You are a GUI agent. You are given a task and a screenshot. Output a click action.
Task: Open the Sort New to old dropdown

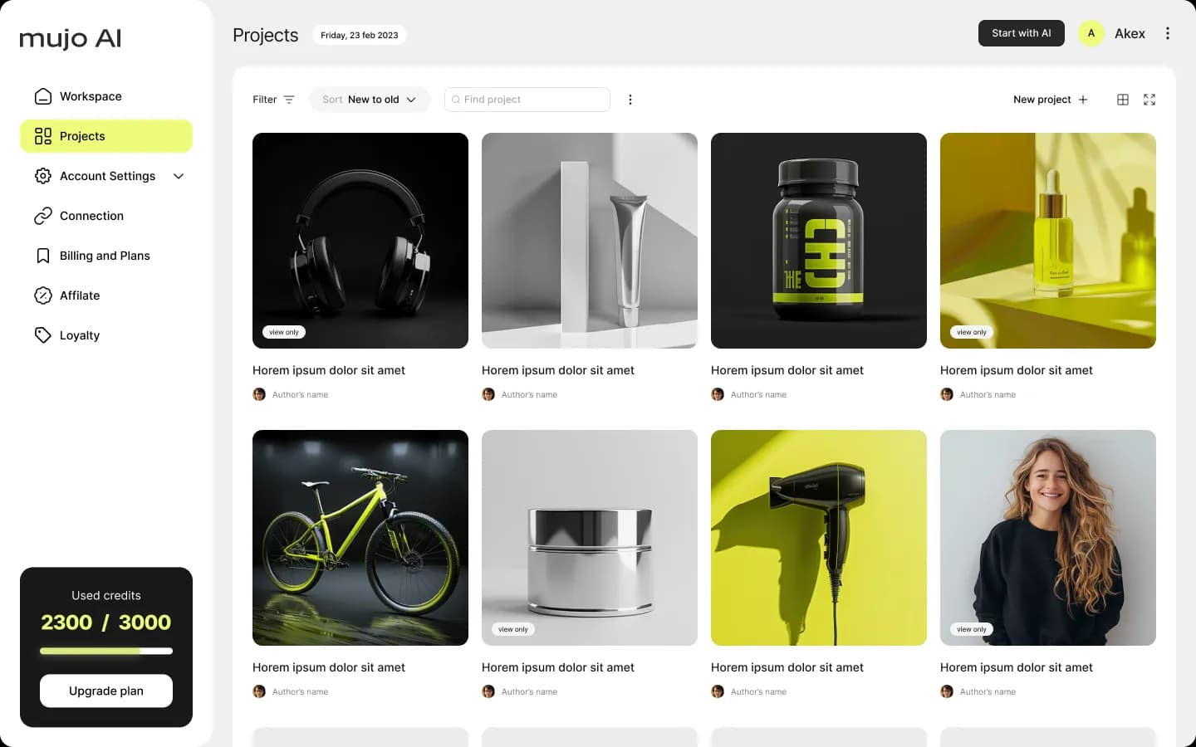click(x=370, y=100)
